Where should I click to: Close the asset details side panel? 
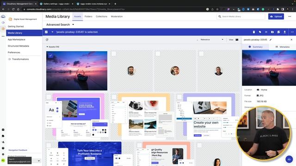[291, 40]
